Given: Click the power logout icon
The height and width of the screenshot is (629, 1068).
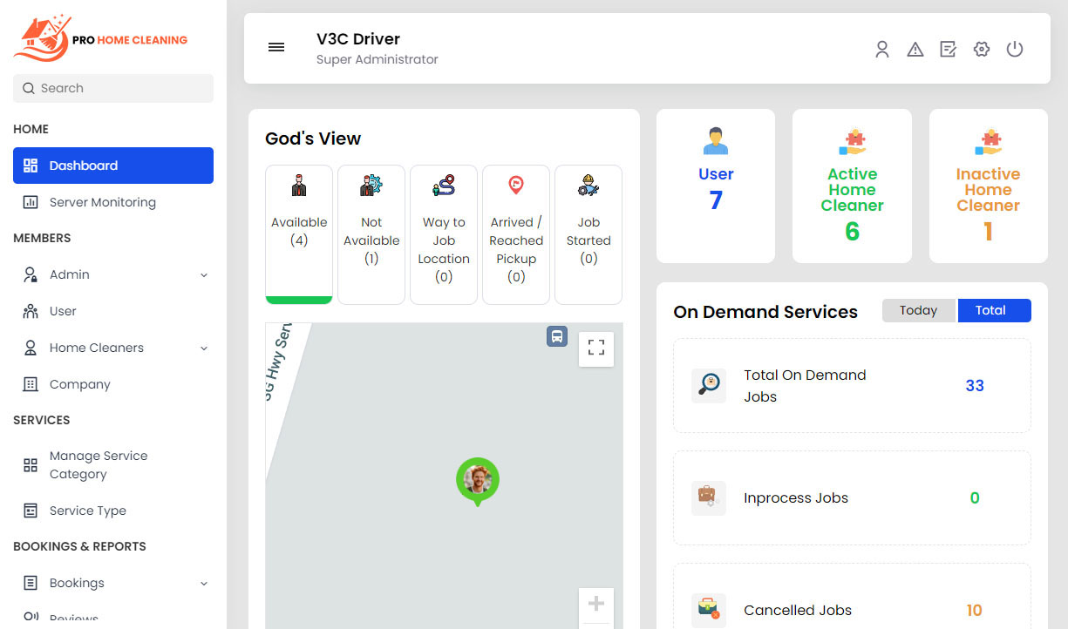Looking at the screenshot, I should [x=1014, y=50].
